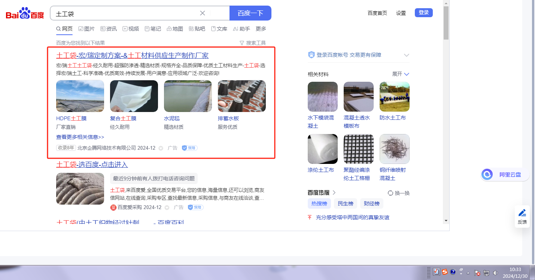535x280 pixels.
Task: Click the Baidu logo
Action: (x=25, y=13)
